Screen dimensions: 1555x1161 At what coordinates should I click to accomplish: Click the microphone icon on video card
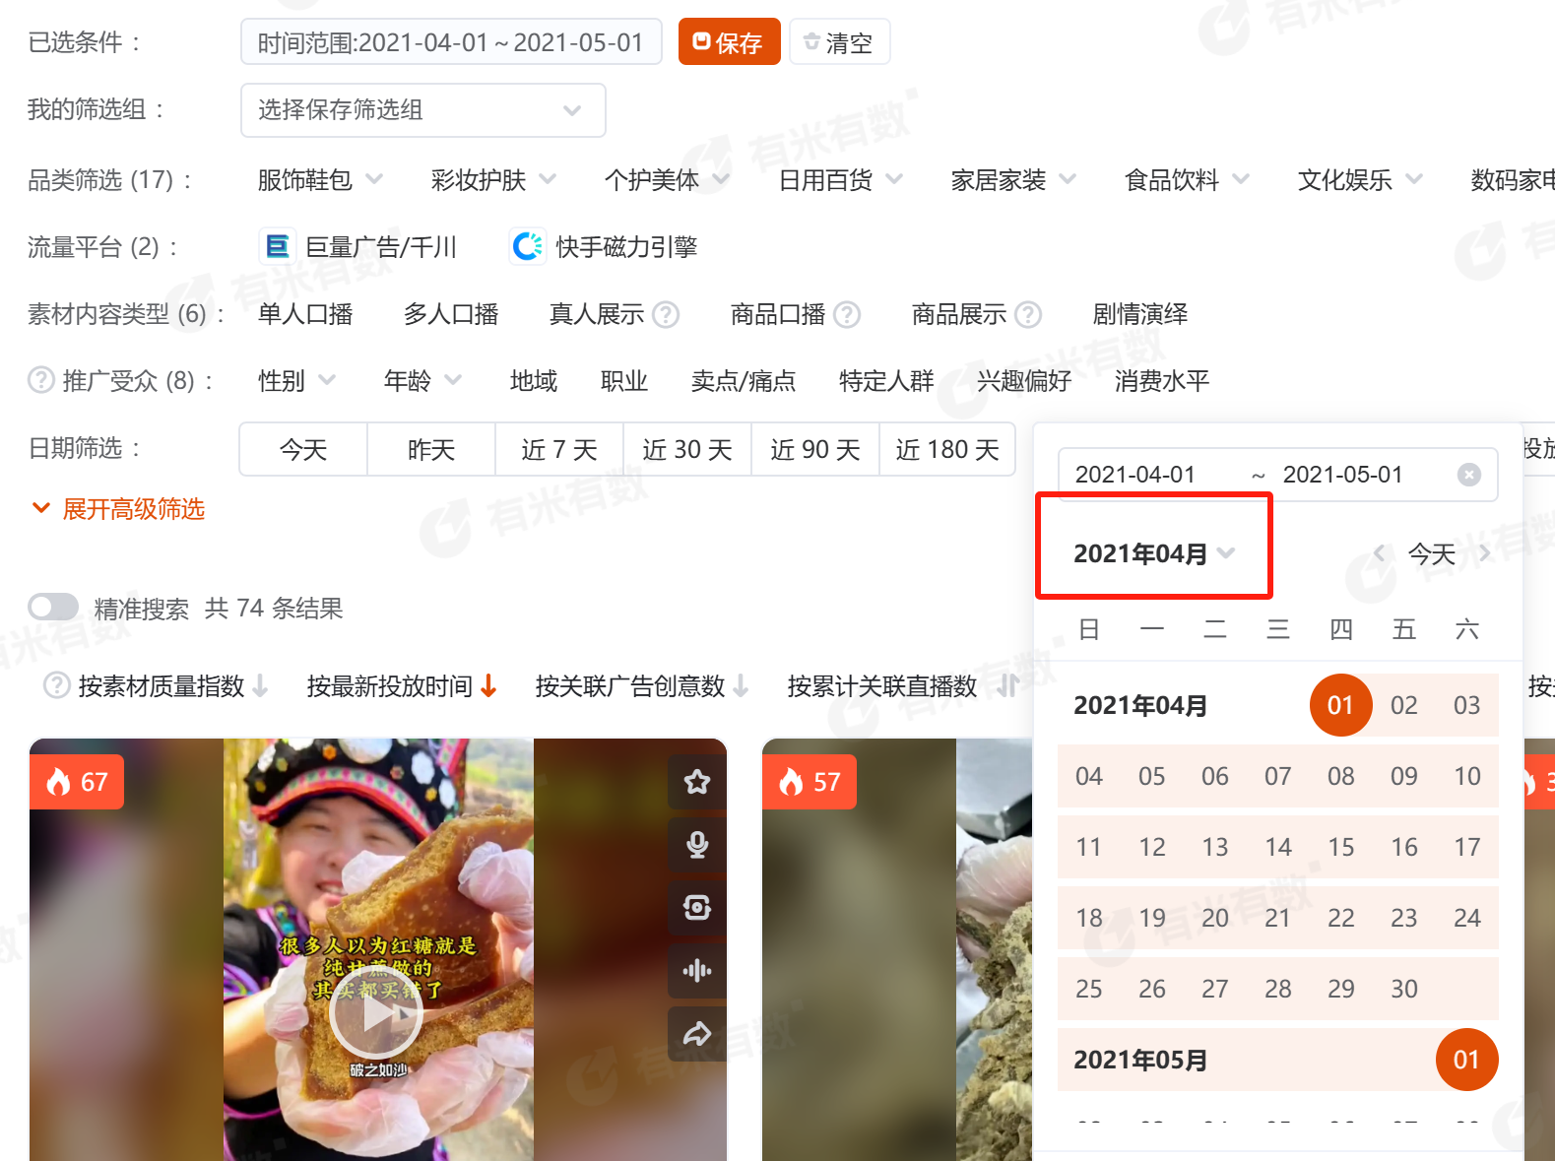[697, 845]
